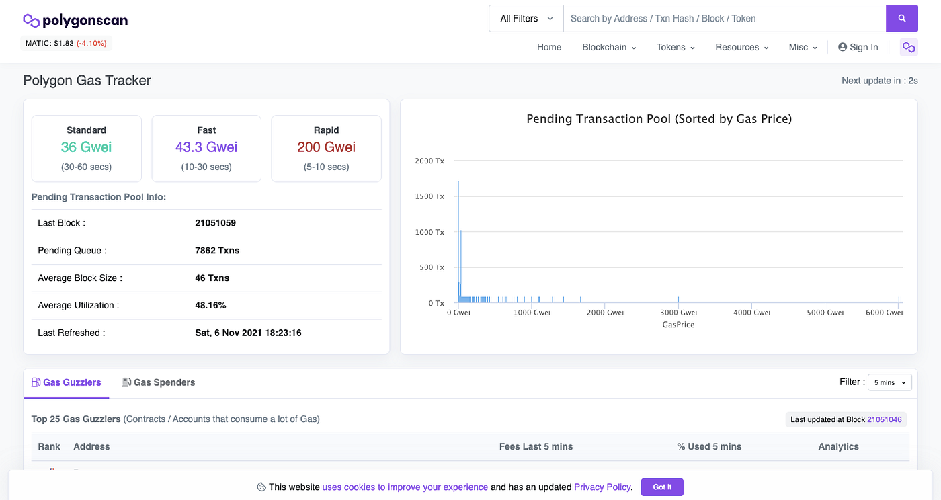Open the Polygon network icon menu
This screenshot has height=500, width=941.
pyautogui.click(x=909, y=47)
